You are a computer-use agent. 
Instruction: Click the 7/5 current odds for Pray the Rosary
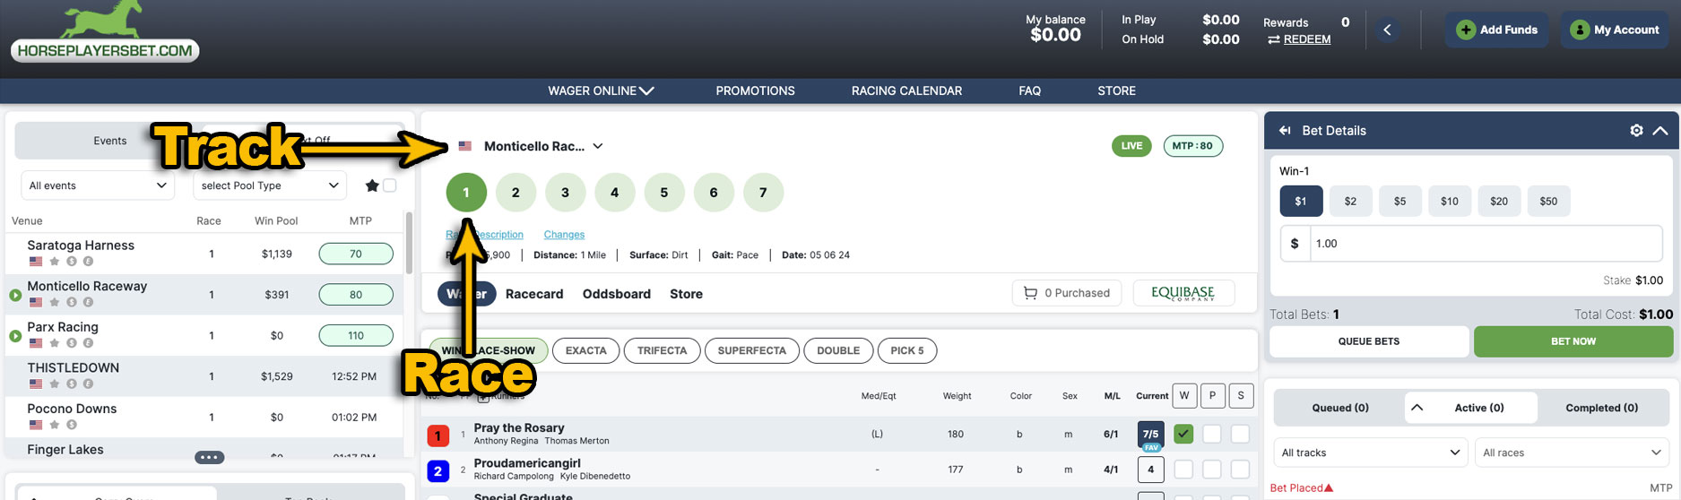click(1150, 434)
